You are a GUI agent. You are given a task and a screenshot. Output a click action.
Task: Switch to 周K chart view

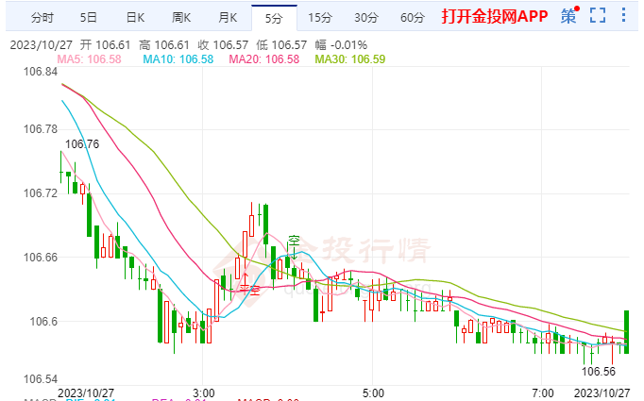click(181, 18)
